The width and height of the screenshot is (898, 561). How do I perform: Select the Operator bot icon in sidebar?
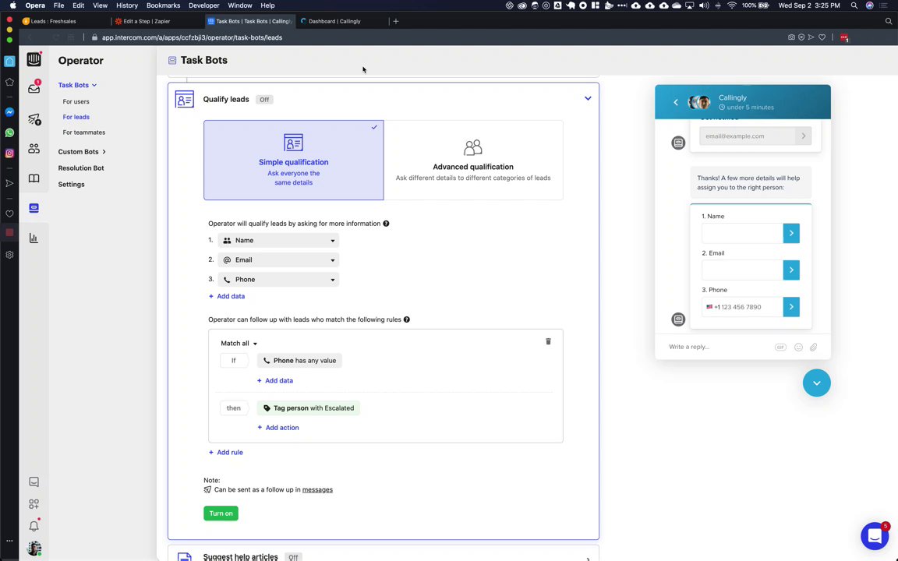(x=34, y=208)
